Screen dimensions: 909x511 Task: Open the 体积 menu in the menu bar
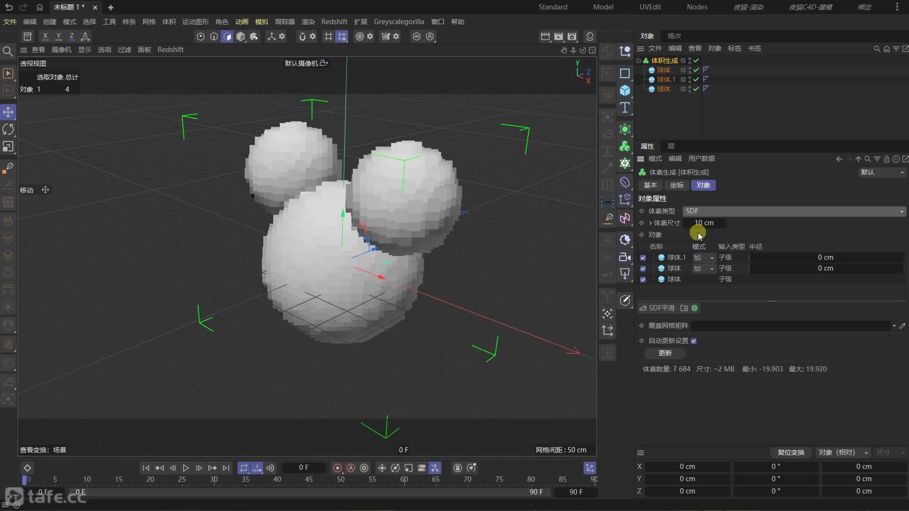[x=169, y=22]
